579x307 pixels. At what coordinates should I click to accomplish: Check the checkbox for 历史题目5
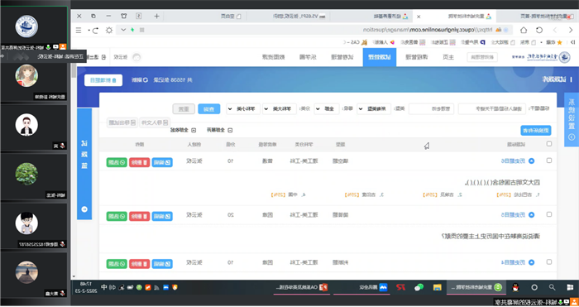(x=549, y=214)
